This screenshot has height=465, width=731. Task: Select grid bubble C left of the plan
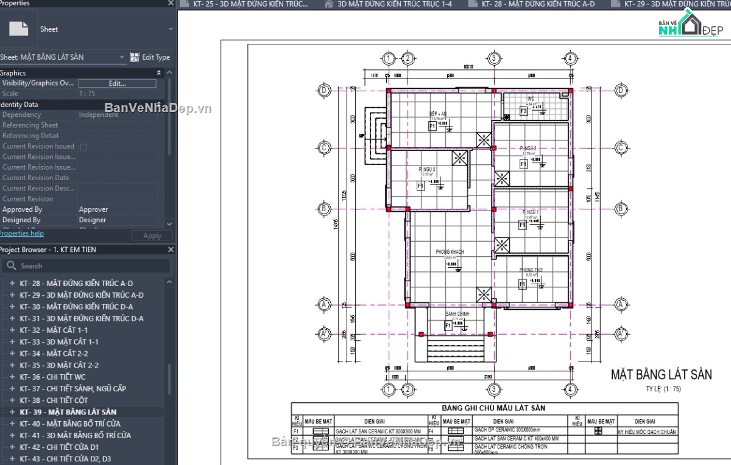pyautogui.click(x=325, y=148)
